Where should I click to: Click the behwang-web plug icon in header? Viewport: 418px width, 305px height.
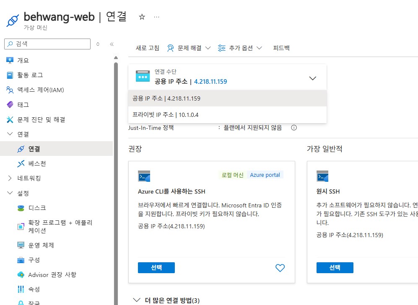13,21
